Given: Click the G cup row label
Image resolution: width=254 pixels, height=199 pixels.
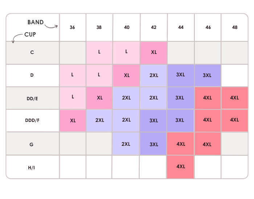Looking at the screenshot, I should point(32,144).
